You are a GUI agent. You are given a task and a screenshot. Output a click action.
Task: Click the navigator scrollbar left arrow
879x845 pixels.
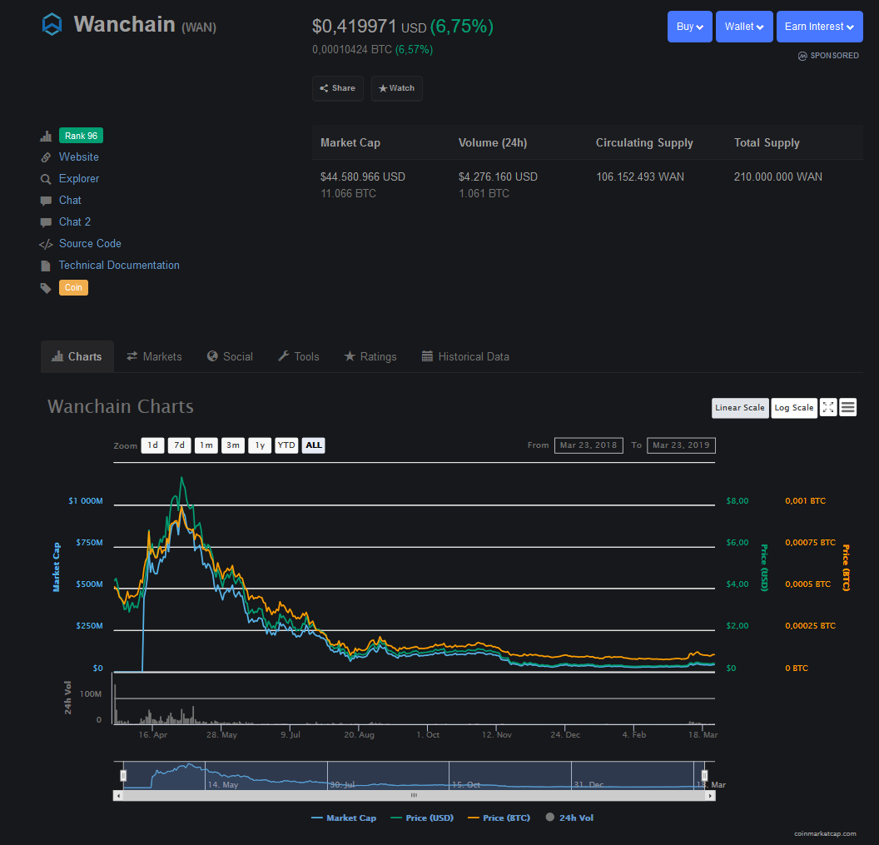click(x=118, y=796)
